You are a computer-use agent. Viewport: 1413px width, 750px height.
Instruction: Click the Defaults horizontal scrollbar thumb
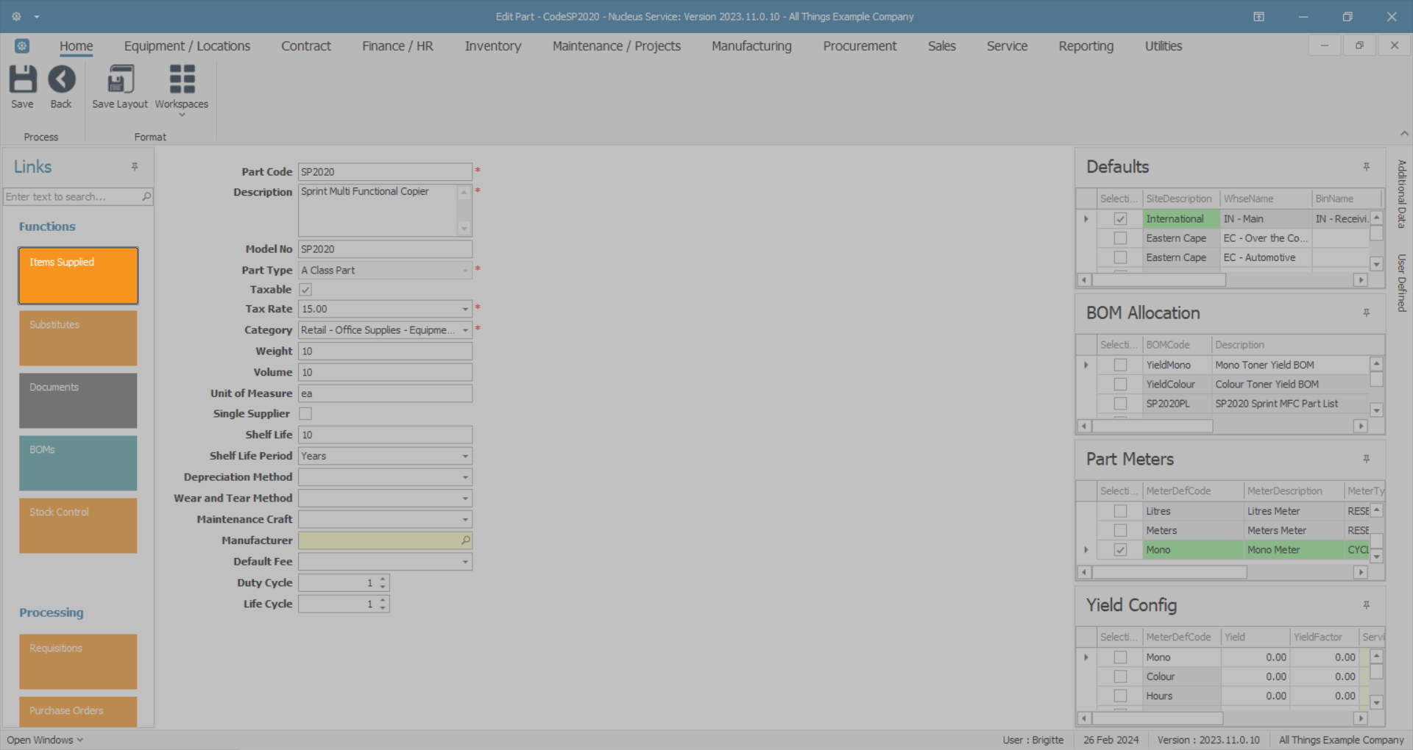pos(1159,280)
